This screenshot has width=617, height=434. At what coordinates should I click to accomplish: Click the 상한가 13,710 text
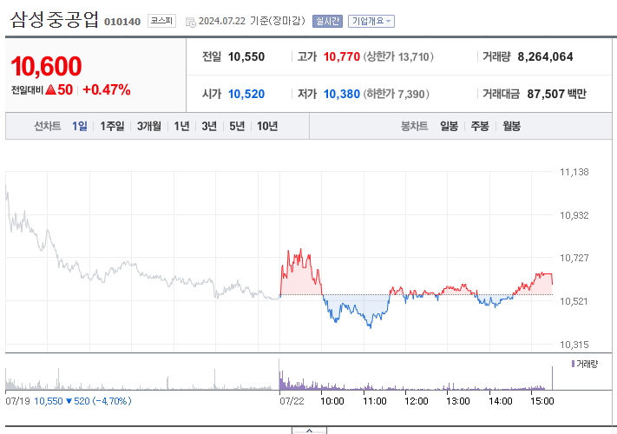pos(398,56)
